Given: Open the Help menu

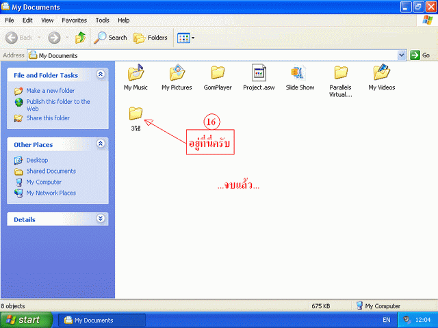Looking at the screenshot, I should click(x=123, y=20).
